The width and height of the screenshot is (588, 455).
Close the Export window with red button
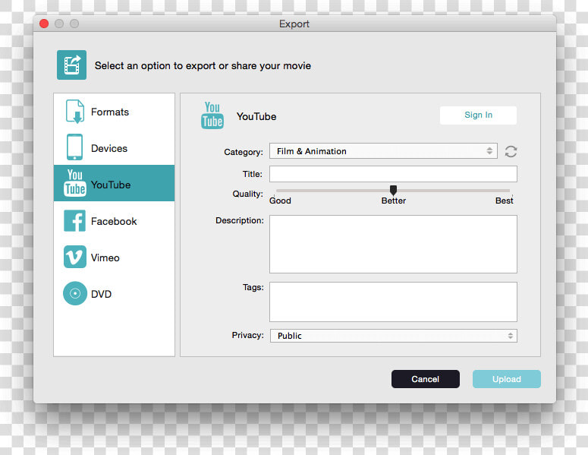tap(44, 24)
